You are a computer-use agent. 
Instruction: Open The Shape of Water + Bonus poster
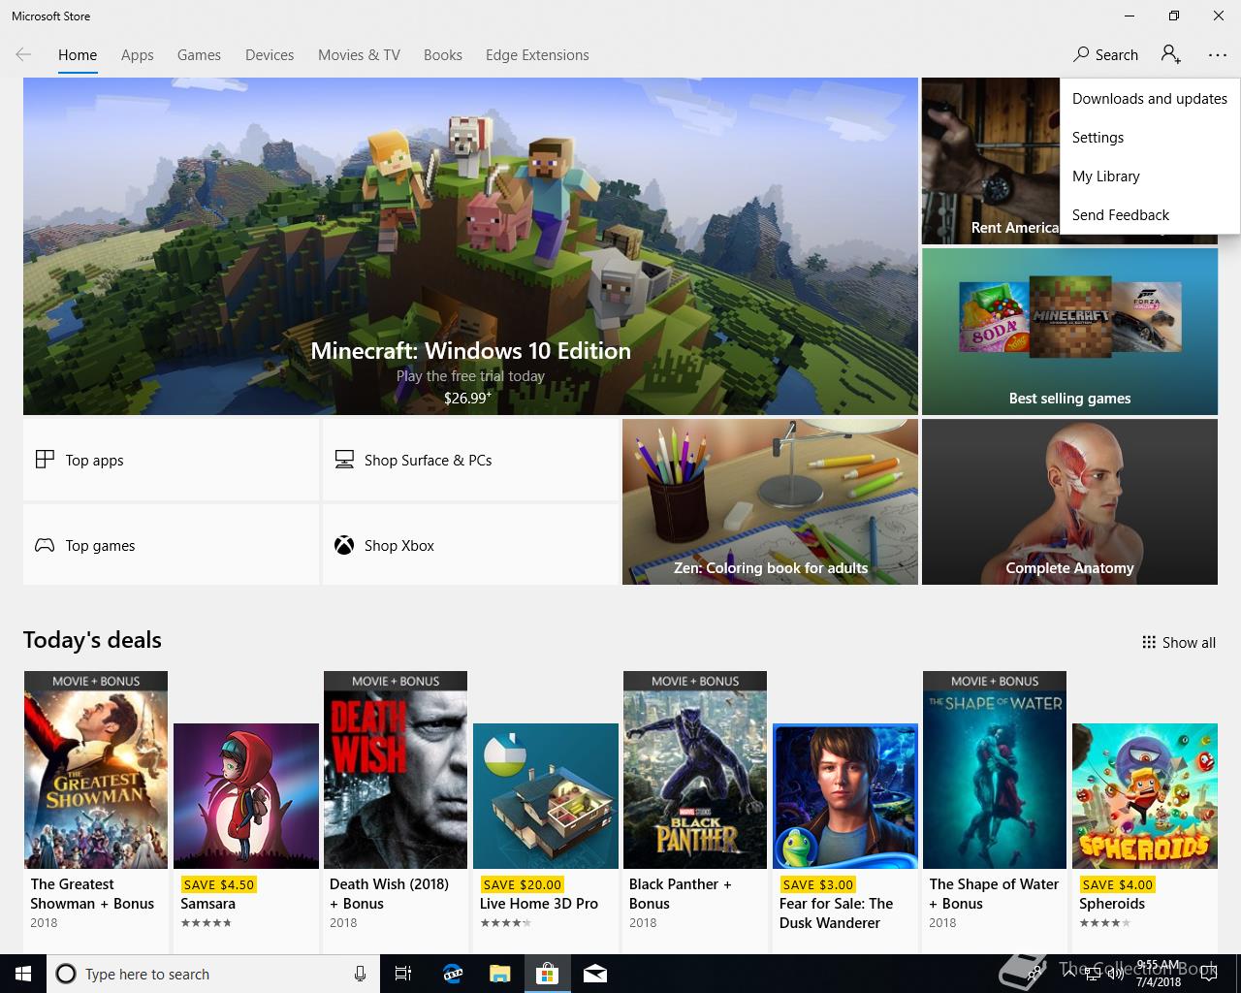(995, 770)
